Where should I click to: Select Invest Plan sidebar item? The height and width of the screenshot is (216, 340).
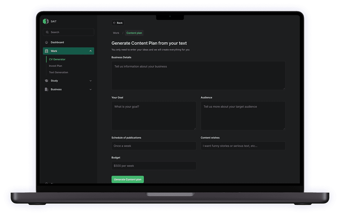point(55,66)
